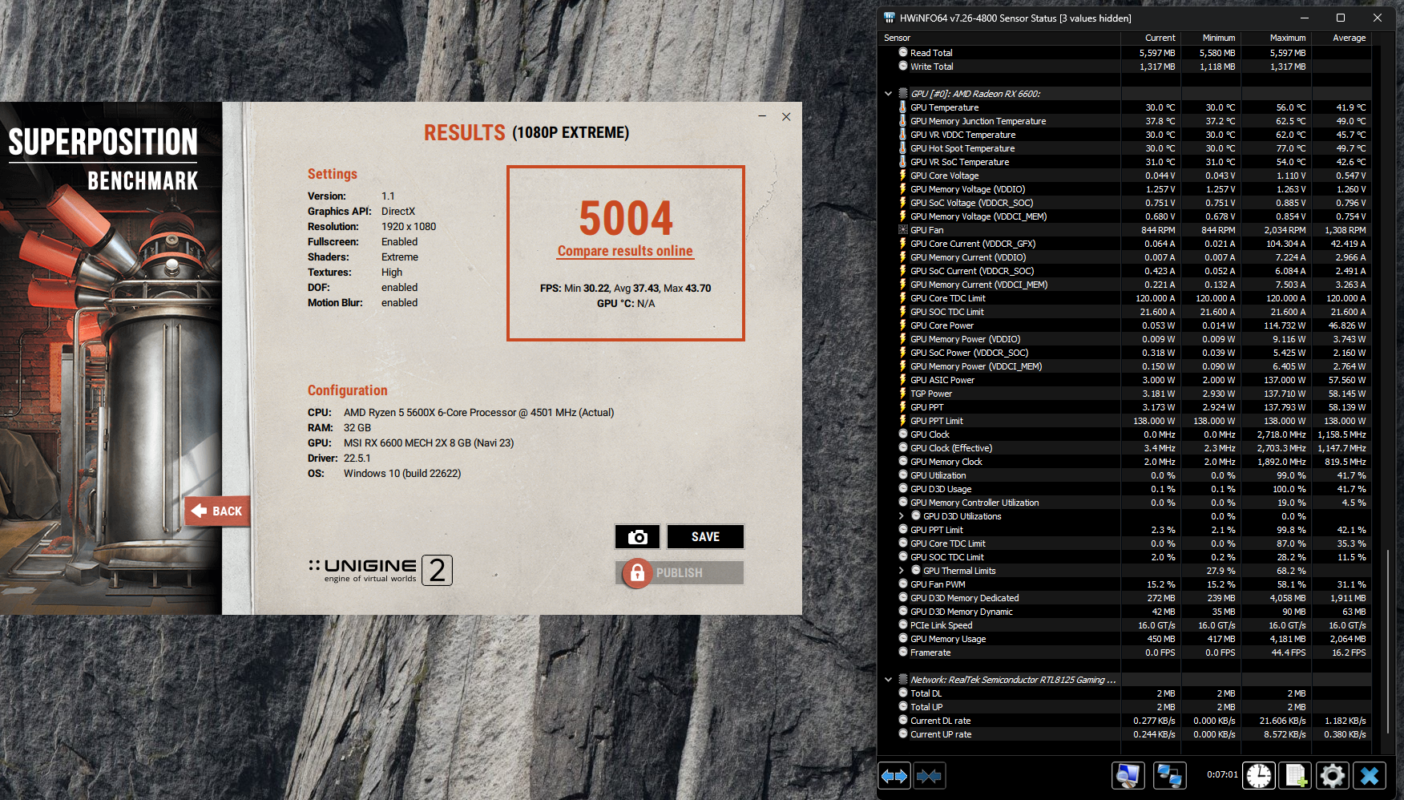Collapse the AMD Radeon RX 6600 sensor group
The width and height of the screenshot is (1404, 800).
click(888, 94)
